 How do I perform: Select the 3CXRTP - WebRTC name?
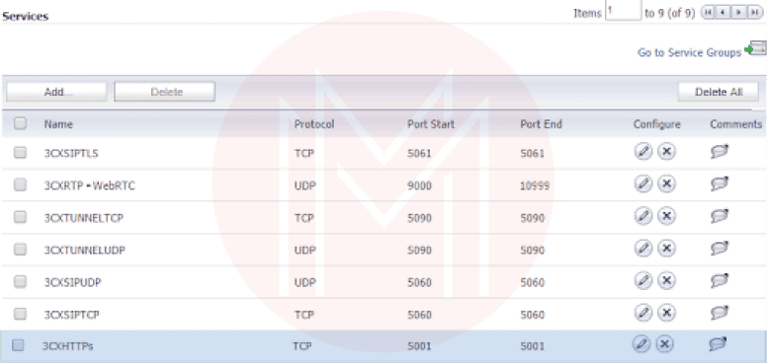click(90, 185)
